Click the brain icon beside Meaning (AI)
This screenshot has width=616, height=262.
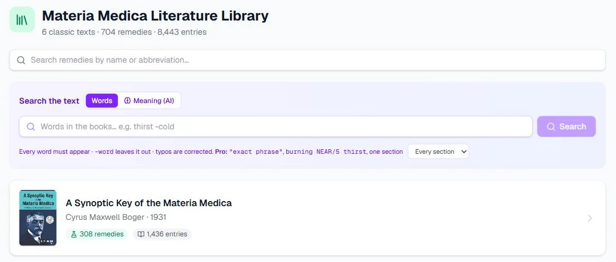pyautogui.click(x=127, y=101)
